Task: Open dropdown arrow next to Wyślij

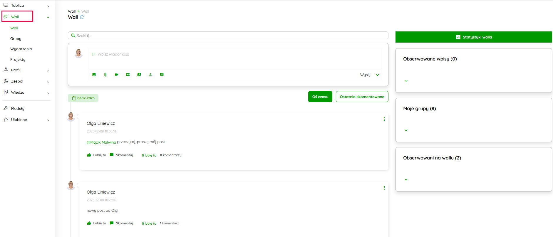Action: [378, 75]
